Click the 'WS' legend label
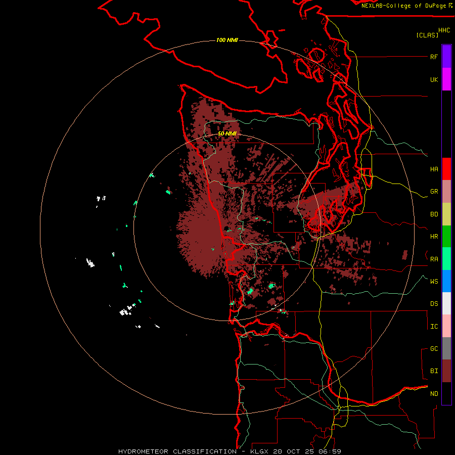This screenshot has width=455, height=455. click(434, 281)
